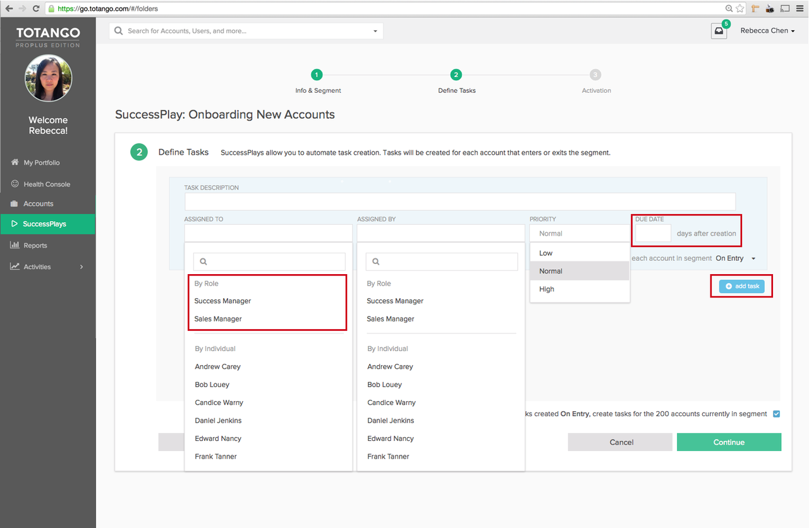Click search icon in Assigned To dropdown
Image resolution: width=809 pixels, height=528 pixels.
tap(204, 261)
